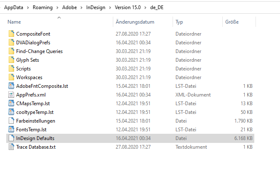
Task: Select the Scripts folder icon
Action: (11, 69)
